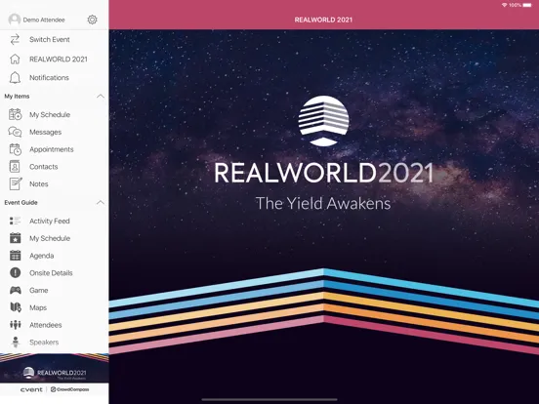Viewport: 539px width, 404px height.
Task: Click the Game controller icon
Action: (x=15, y=290)
